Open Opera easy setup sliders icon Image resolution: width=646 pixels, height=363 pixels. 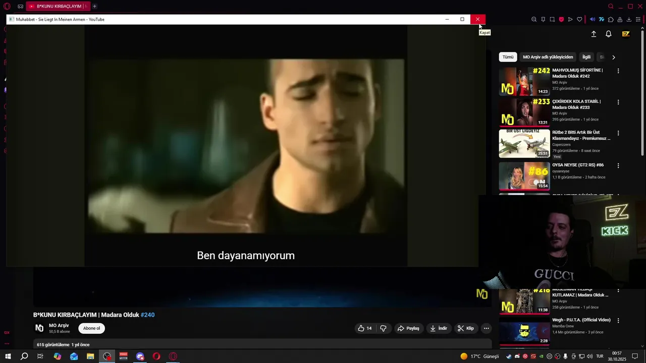coord(638,19)
